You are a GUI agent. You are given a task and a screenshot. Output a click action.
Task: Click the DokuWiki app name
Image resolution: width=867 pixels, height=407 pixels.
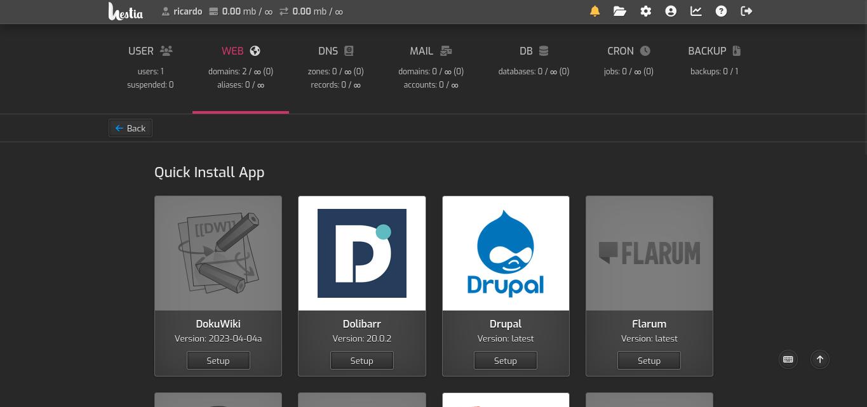click(218, 324)
